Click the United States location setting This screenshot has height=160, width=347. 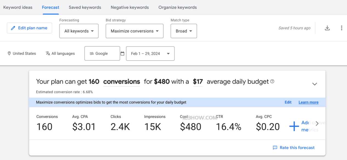pos(22,53)
